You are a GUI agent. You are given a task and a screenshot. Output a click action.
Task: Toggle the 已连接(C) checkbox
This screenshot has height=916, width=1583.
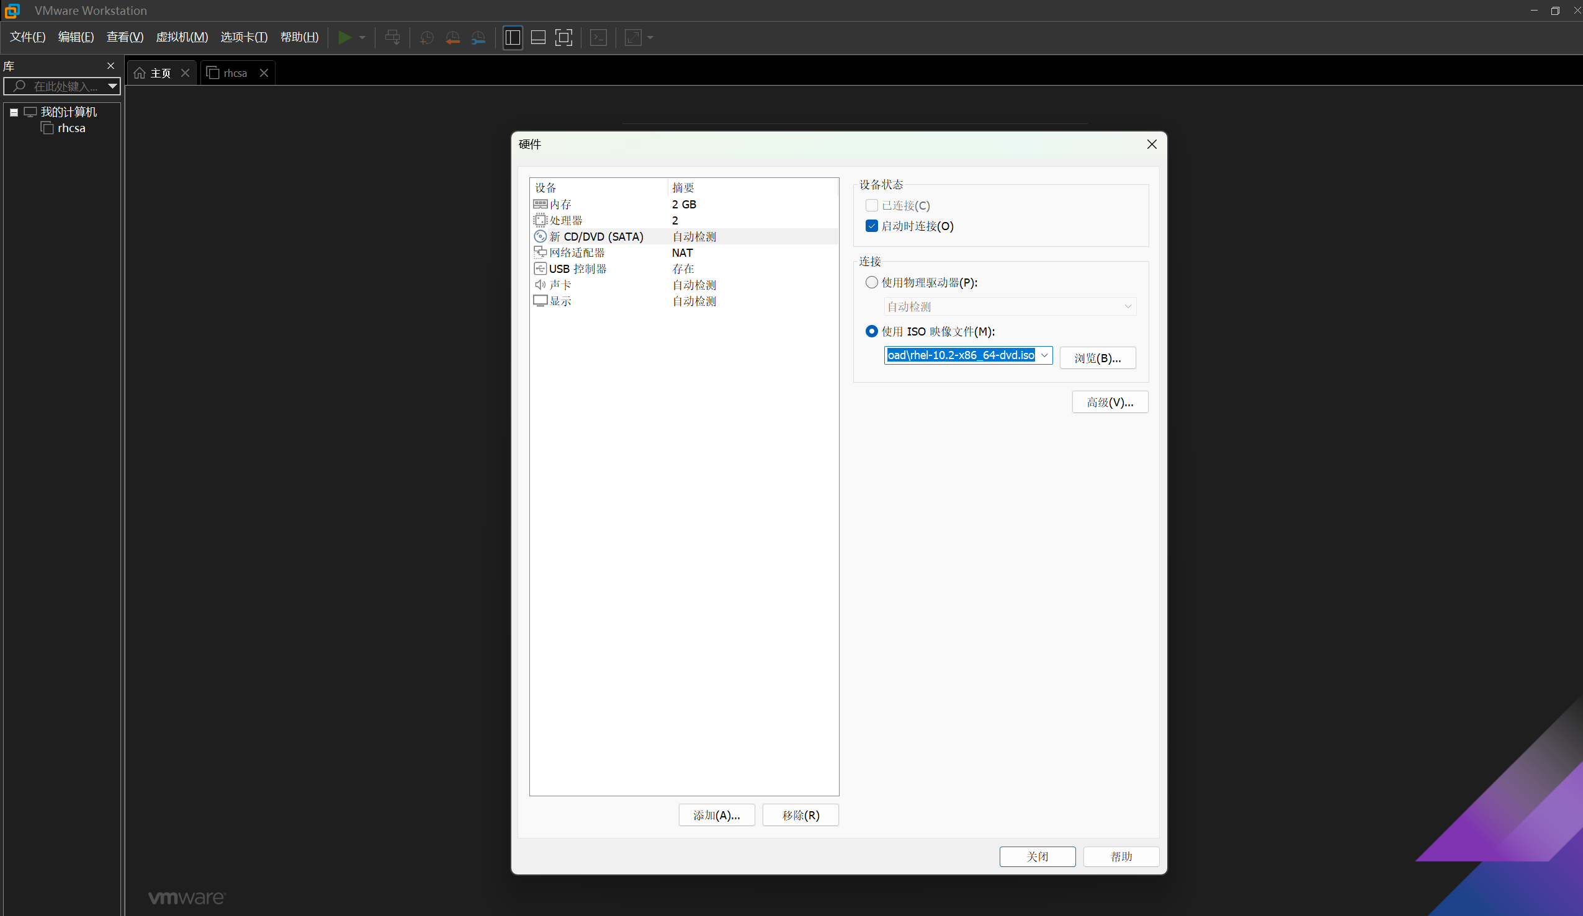click(x=871, y=205)
